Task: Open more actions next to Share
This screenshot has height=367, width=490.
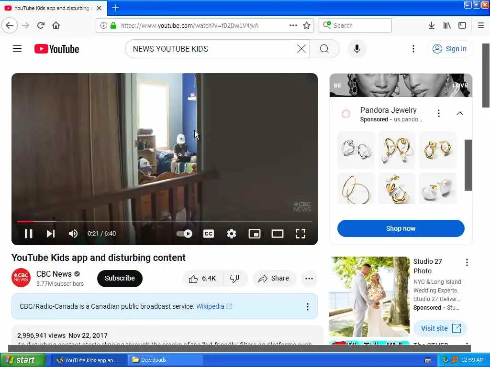Action: pyautogui.click(x=309, y=279)
